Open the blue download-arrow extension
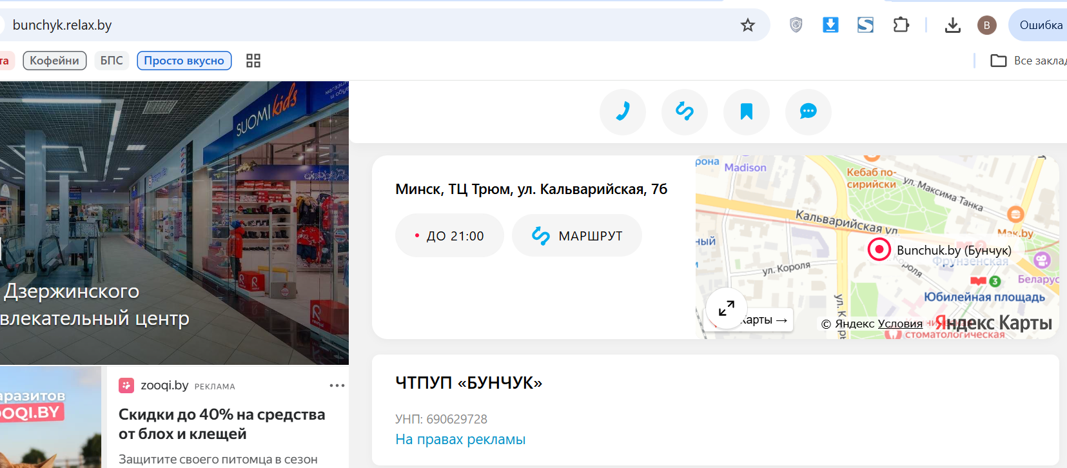1067x468 pixels. pos(830,25)
